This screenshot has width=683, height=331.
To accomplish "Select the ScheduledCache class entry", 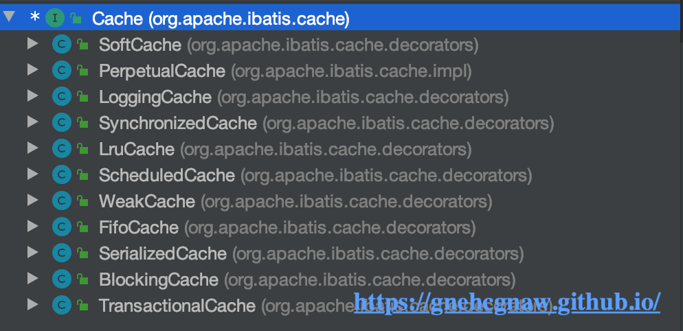I will coord(315,176).
